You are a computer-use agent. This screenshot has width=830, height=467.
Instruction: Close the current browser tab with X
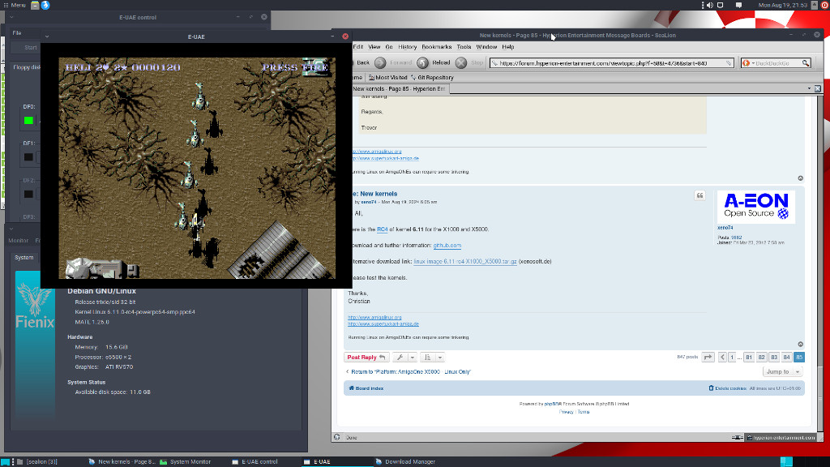click(x=818, y=89)
